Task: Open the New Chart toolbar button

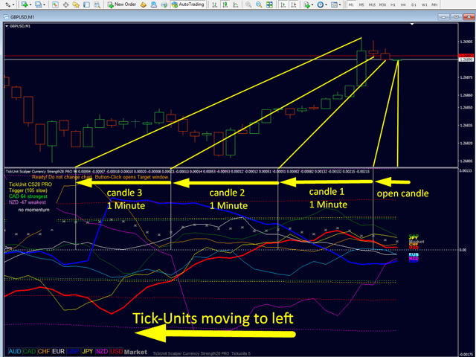Action: coord(25,4)
